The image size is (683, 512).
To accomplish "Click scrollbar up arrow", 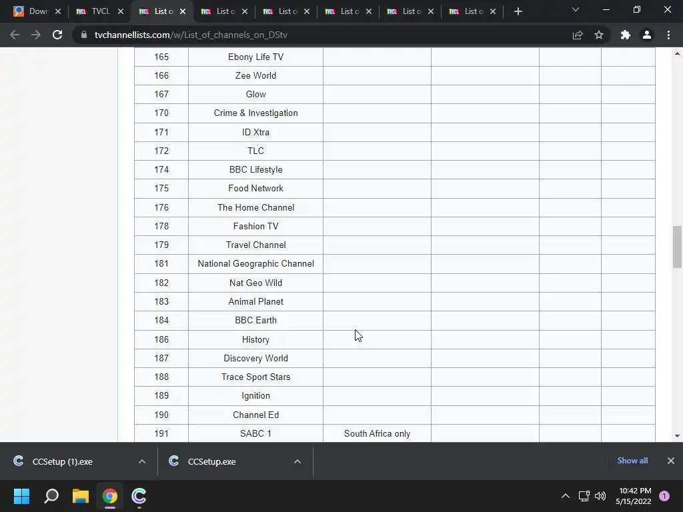I will [x=677, y=53].
